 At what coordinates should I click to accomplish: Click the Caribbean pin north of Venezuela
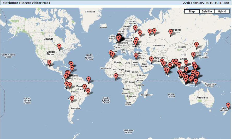click(72, 69)
